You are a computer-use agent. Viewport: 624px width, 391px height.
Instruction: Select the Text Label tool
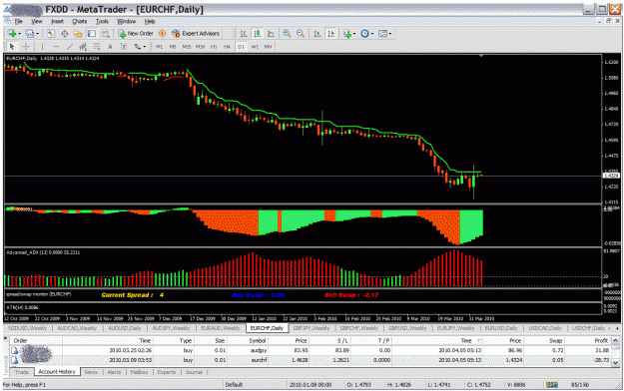point(124,47)
